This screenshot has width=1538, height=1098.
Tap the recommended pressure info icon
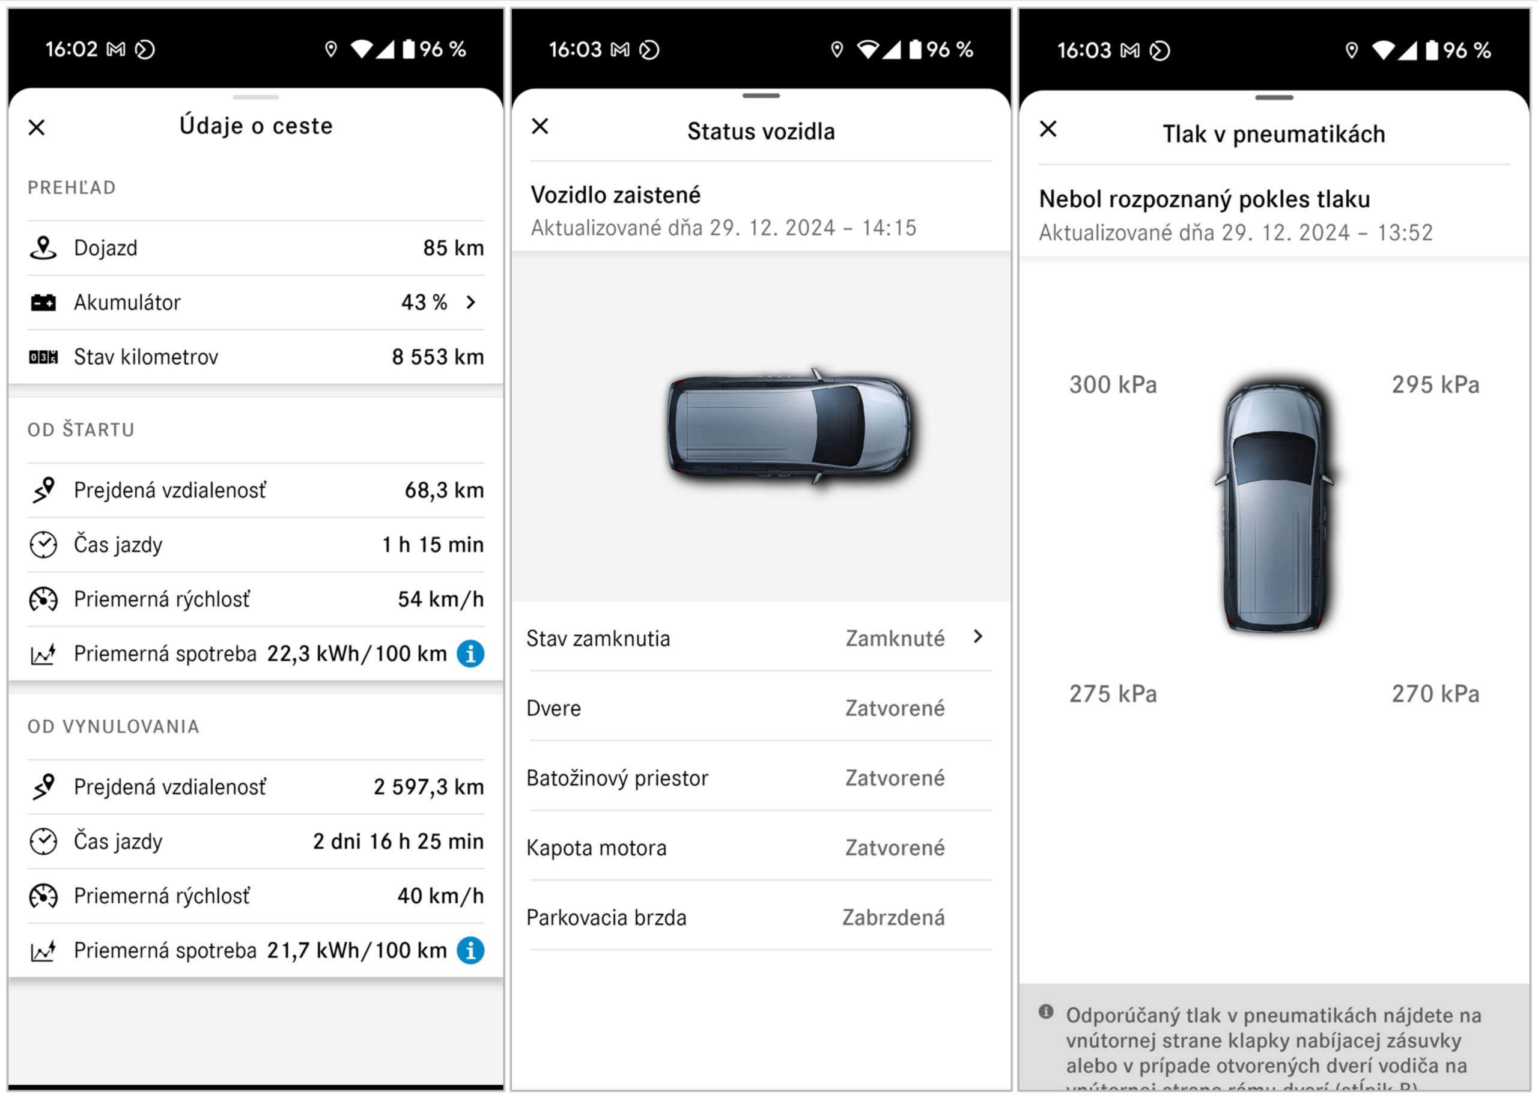coord(1046,1012)
